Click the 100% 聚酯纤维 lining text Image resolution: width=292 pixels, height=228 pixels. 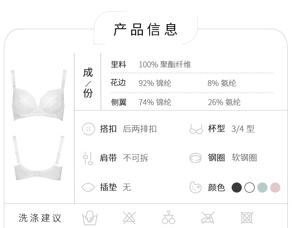point(165,65)
